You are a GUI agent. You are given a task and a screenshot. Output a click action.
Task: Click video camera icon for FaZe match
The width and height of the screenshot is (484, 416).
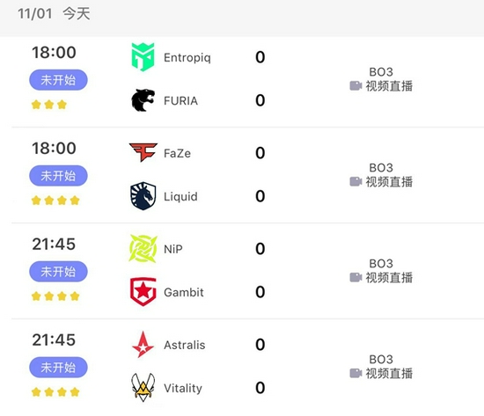pos(356,181)
